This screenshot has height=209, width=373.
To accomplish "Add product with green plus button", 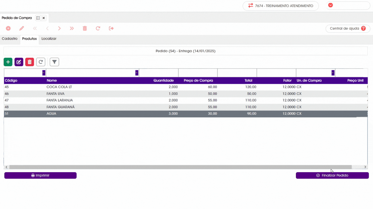I will (x=8, y=62).
